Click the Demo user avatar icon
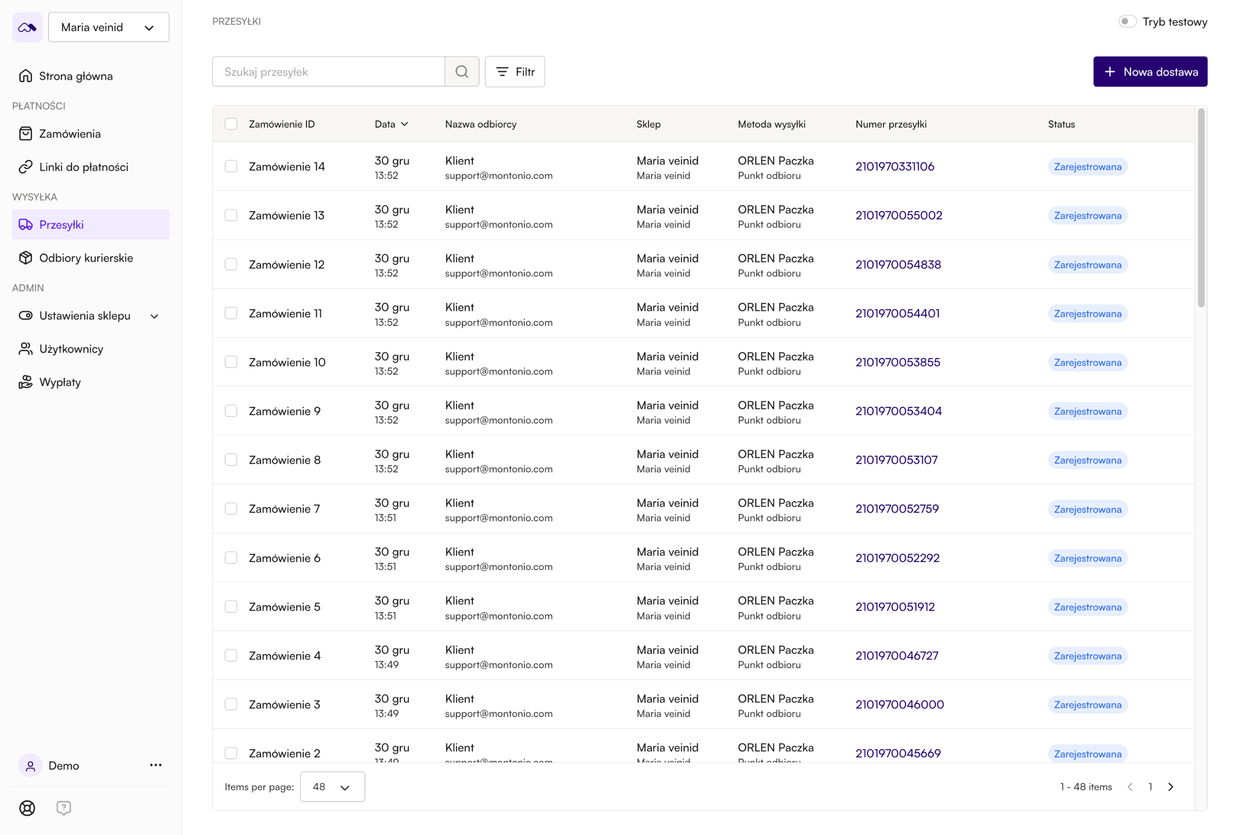The width and height of the screenshot is (1238, 835). (30, 765)
